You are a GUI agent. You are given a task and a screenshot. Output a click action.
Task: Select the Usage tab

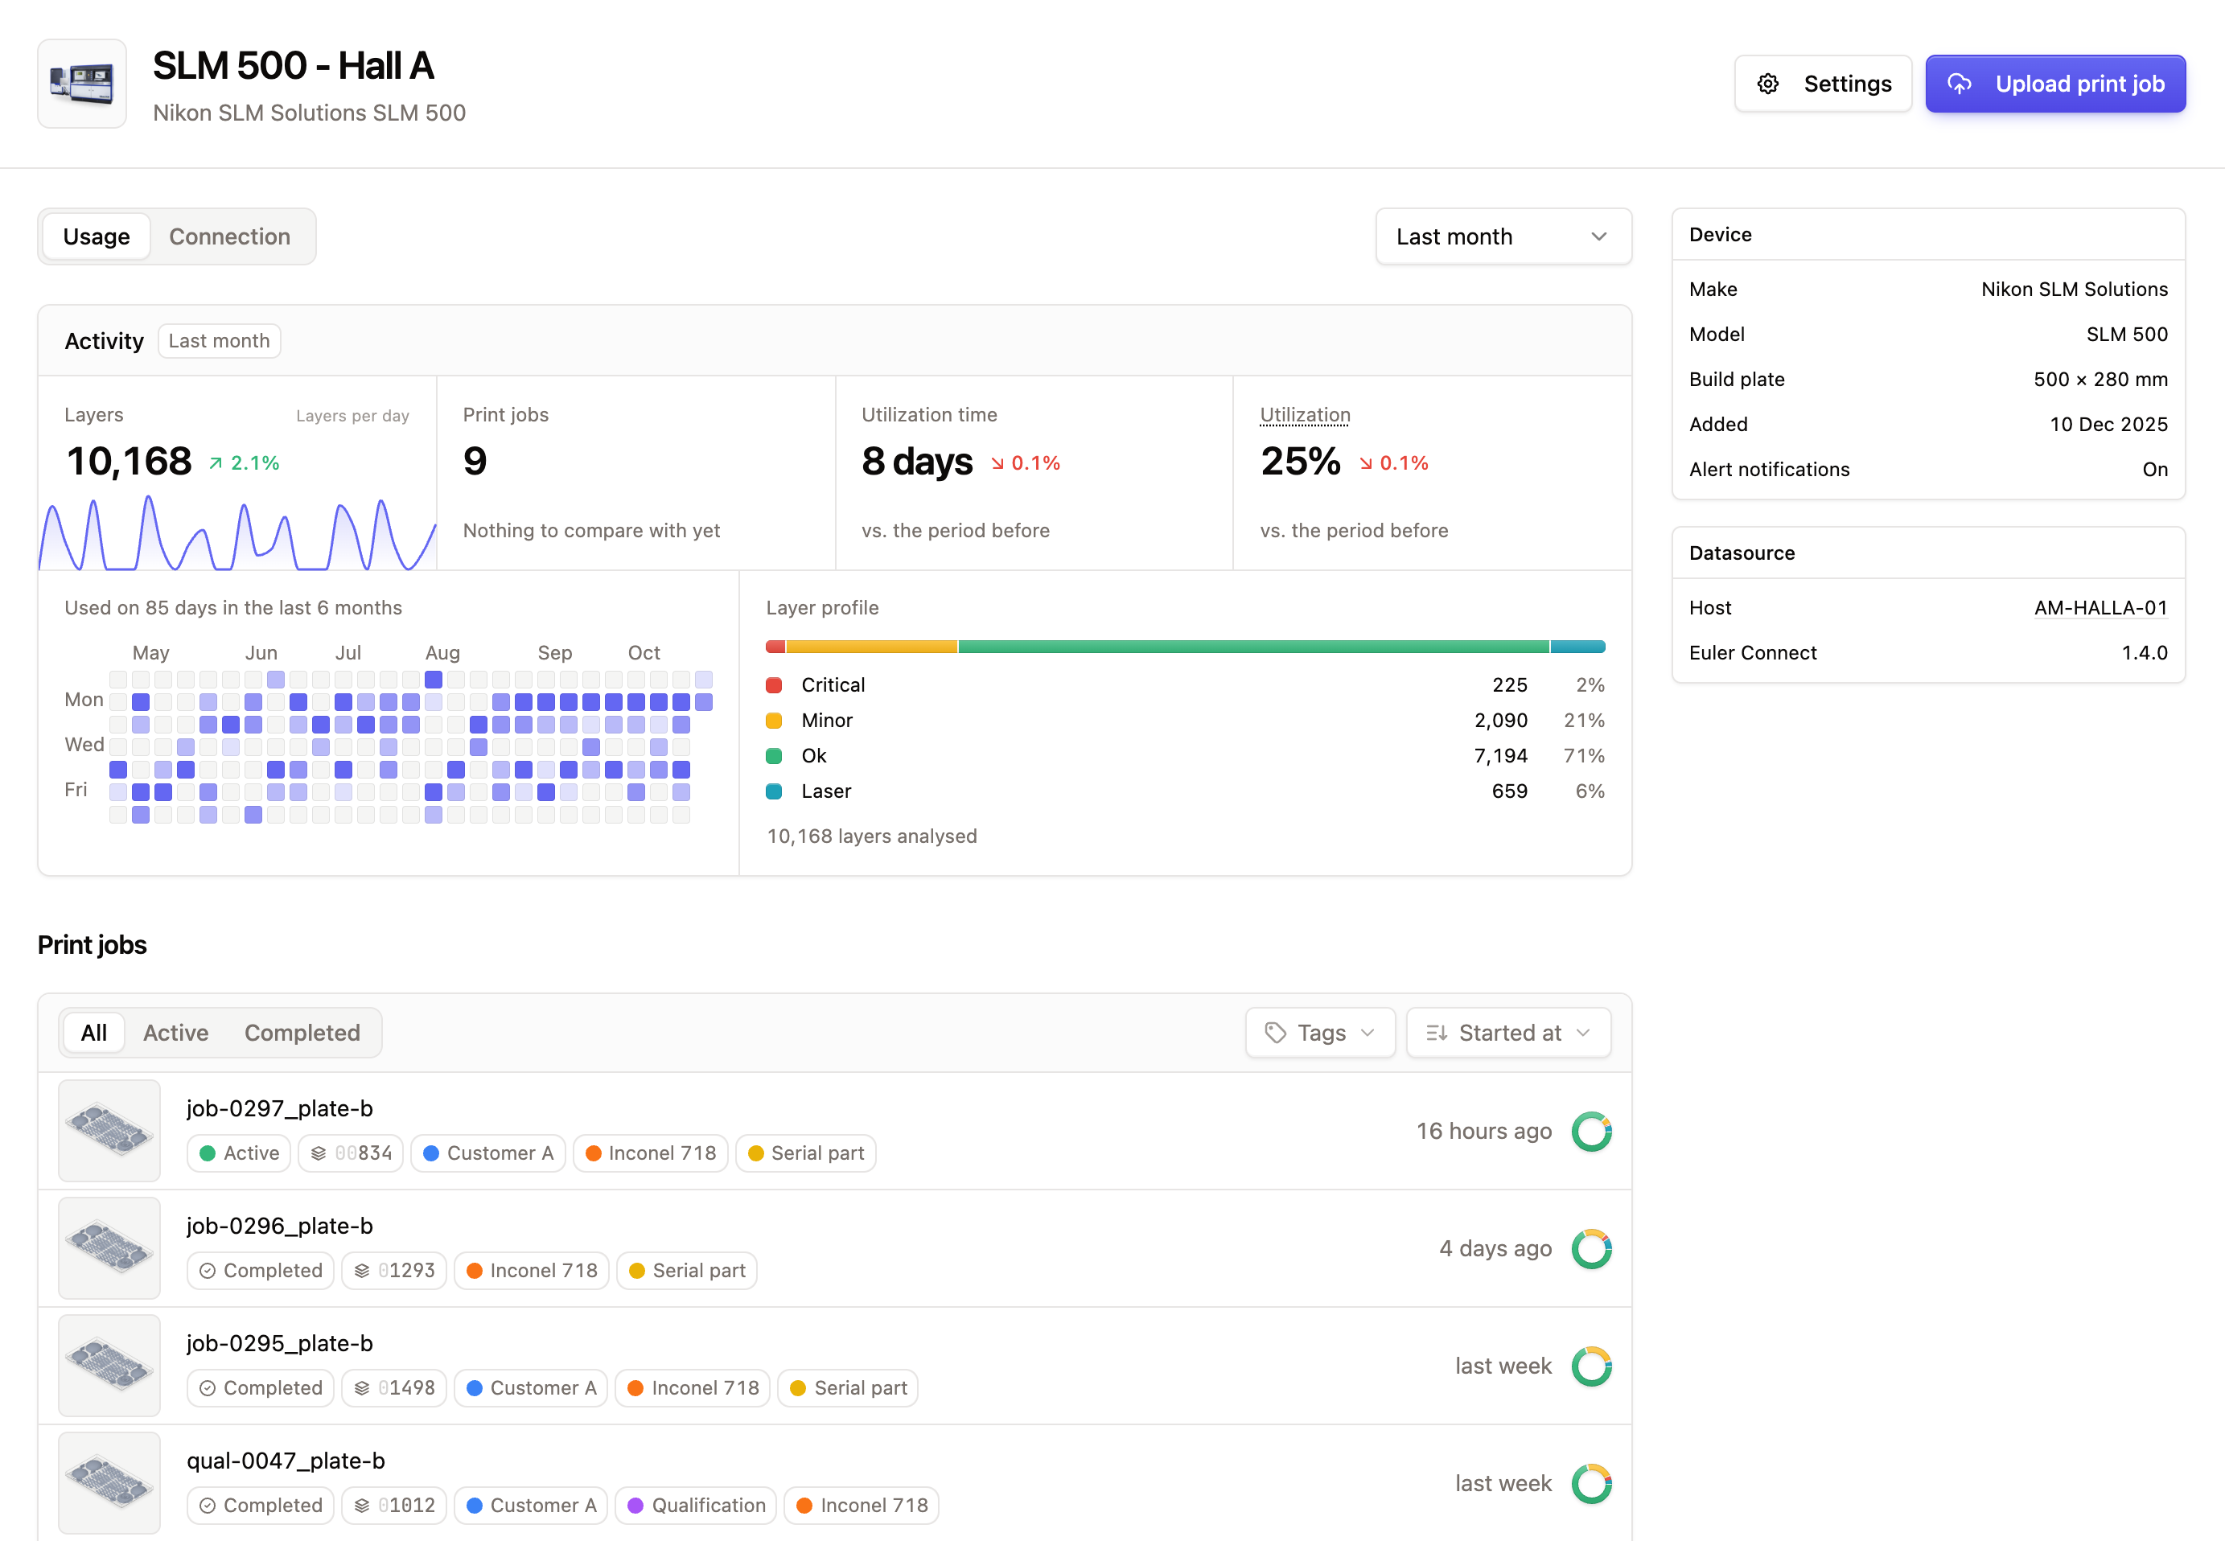(x=97, y=236)
